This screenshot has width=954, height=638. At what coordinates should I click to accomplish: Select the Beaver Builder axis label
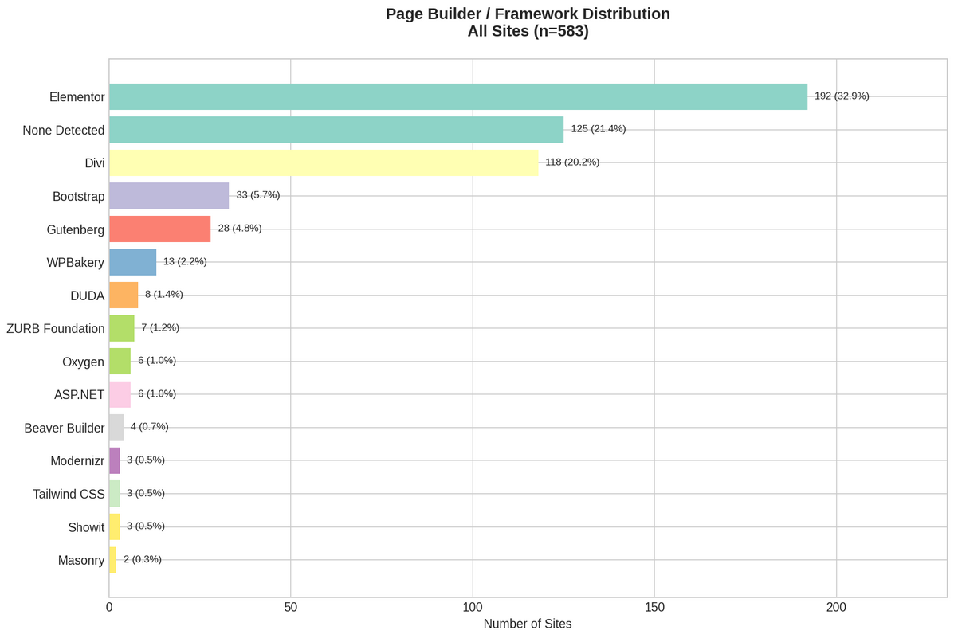coord(64,428)
